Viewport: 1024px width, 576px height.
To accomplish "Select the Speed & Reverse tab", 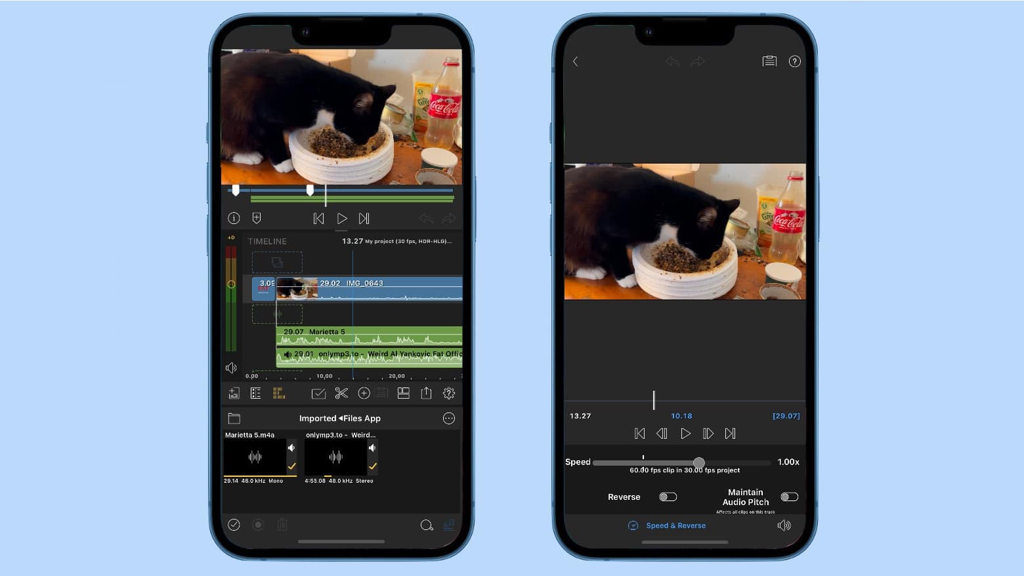I will (x=668, y=525).
